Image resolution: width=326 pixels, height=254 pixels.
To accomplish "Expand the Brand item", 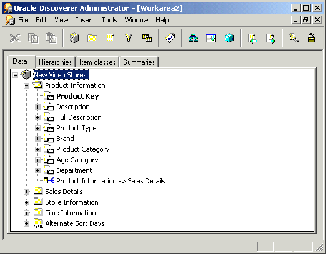I will click(38, 139).
